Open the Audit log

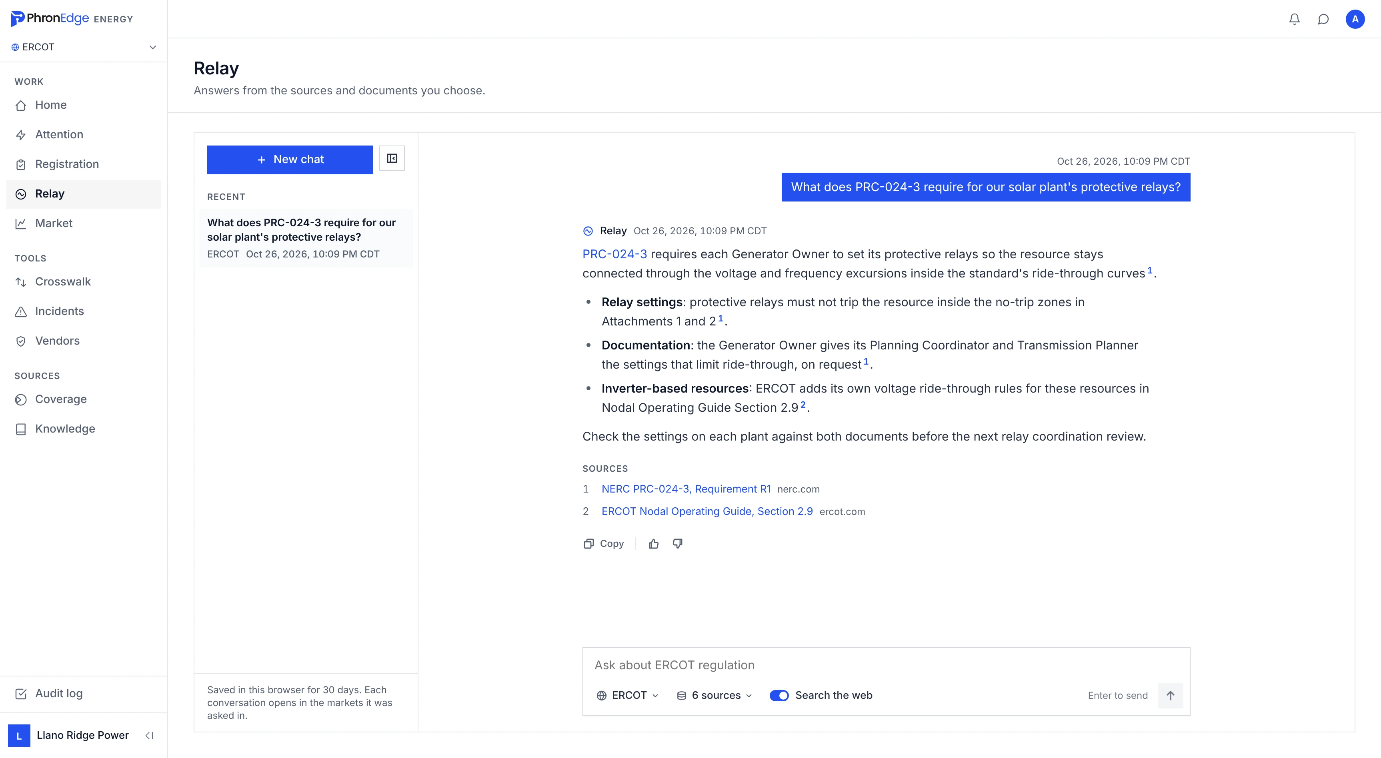coord(84,694)
